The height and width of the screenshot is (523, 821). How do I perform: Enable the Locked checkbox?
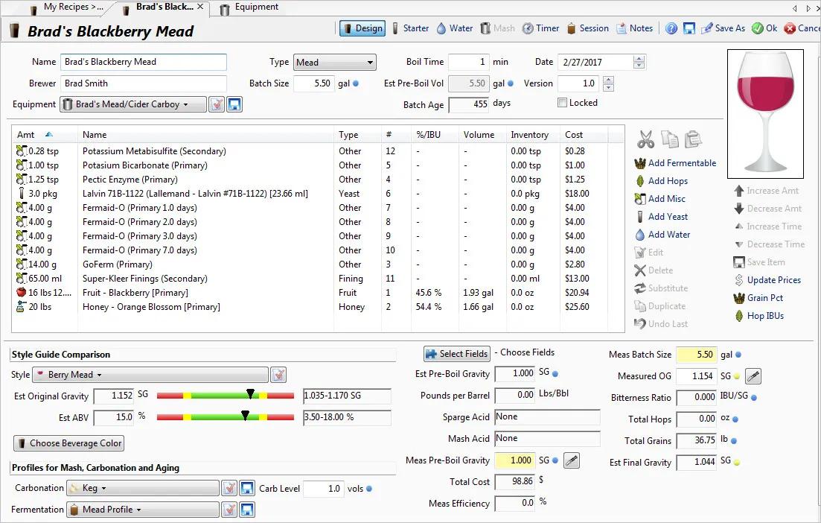[563, 103]
